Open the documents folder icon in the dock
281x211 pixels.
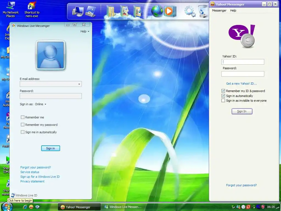click(x=111, y=11)
